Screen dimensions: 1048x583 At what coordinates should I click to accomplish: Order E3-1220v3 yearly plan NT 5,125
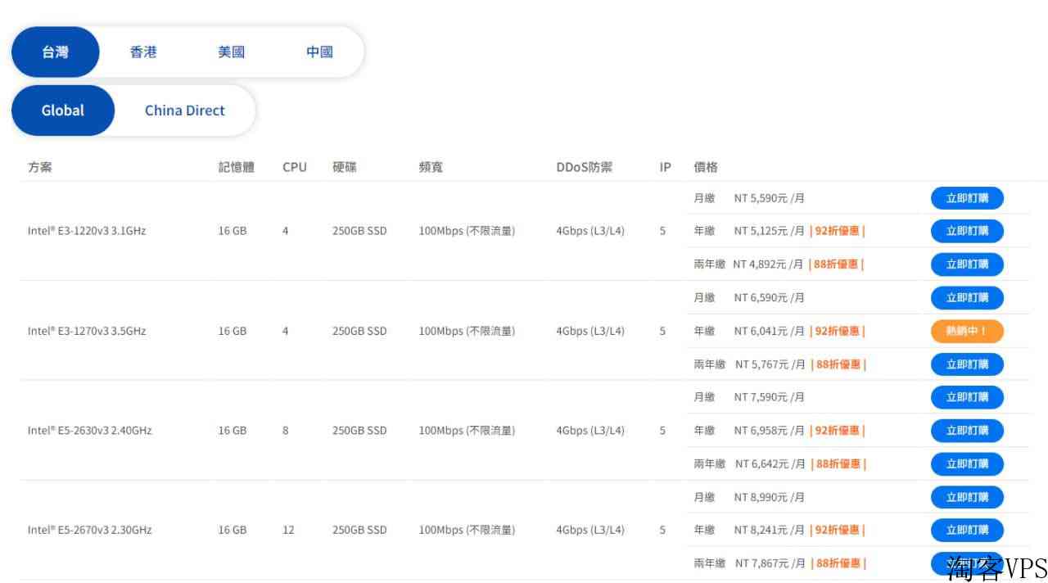pos(967,231)
